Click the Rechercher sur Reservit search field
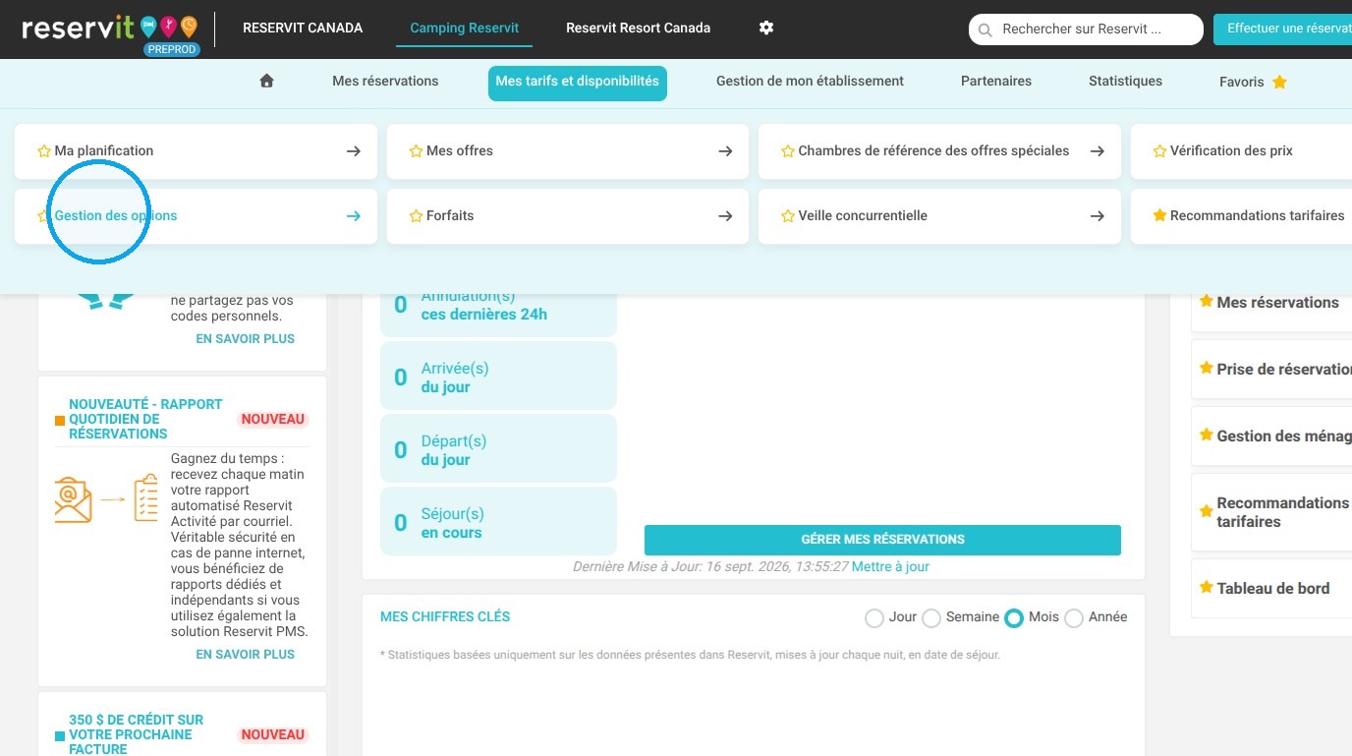This screenshot has width=1352, height=756. 1086,29
